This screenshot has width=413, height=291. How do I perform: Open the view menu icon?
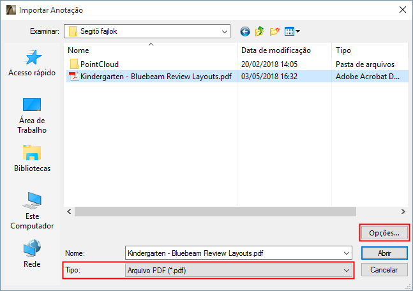tap(292, 31)
